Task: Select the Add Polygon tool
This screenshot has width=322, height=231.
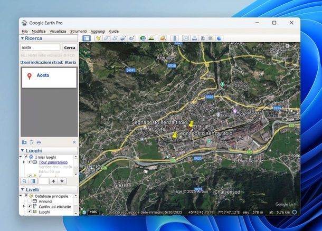Action: tap(107, 38)
